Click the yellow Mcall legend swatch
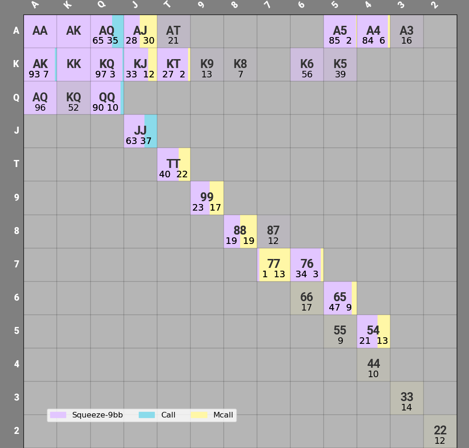 199,415
